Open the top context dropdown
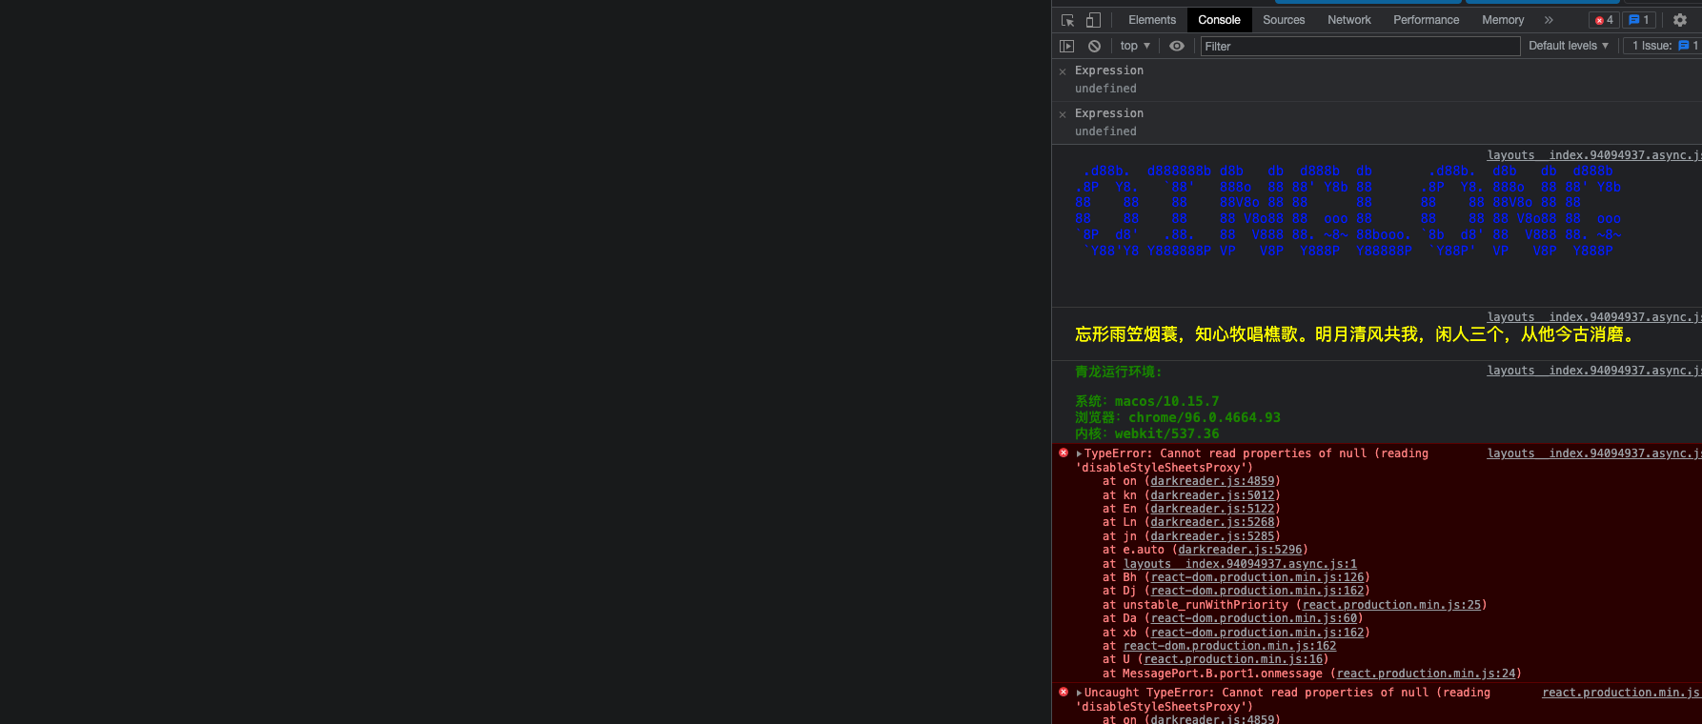Image resolution: width=1702 pixels, height=724 pixels. click(1135, 46)
